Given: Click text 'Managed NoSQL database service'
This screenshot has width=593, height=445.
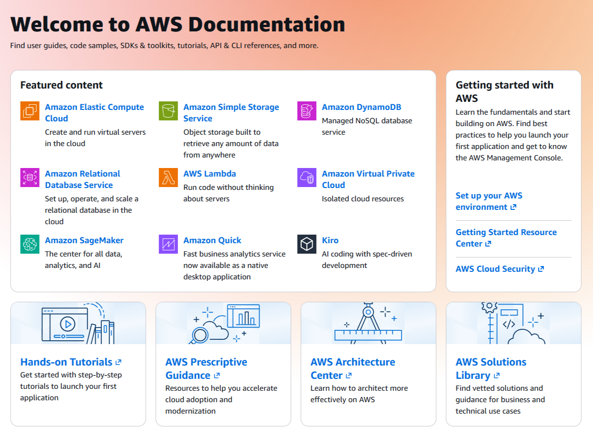Looking at the screenshot, I should 367,126.
